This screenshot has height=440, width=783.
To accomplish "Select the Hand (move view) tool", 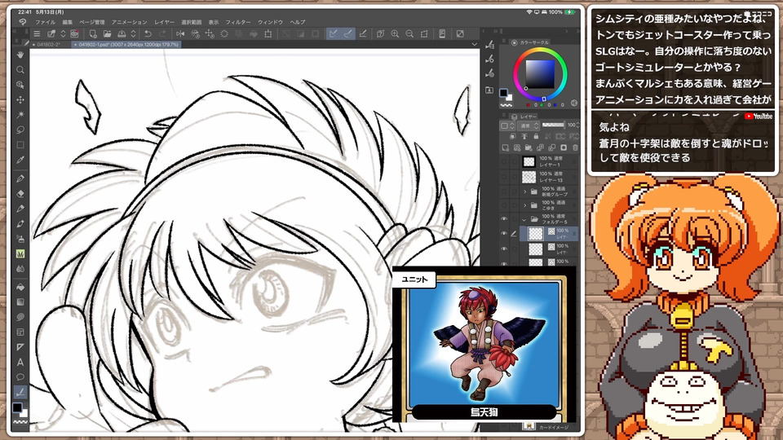I will click(x=20, y=55).
